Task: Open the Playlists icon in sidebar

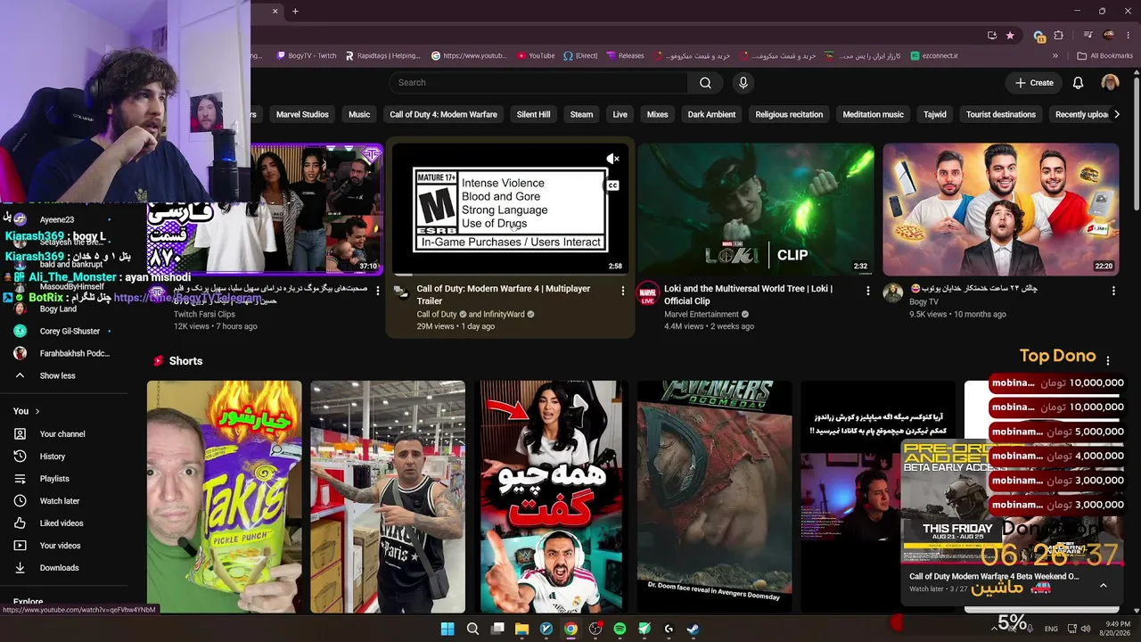Action: coord(20,479)
